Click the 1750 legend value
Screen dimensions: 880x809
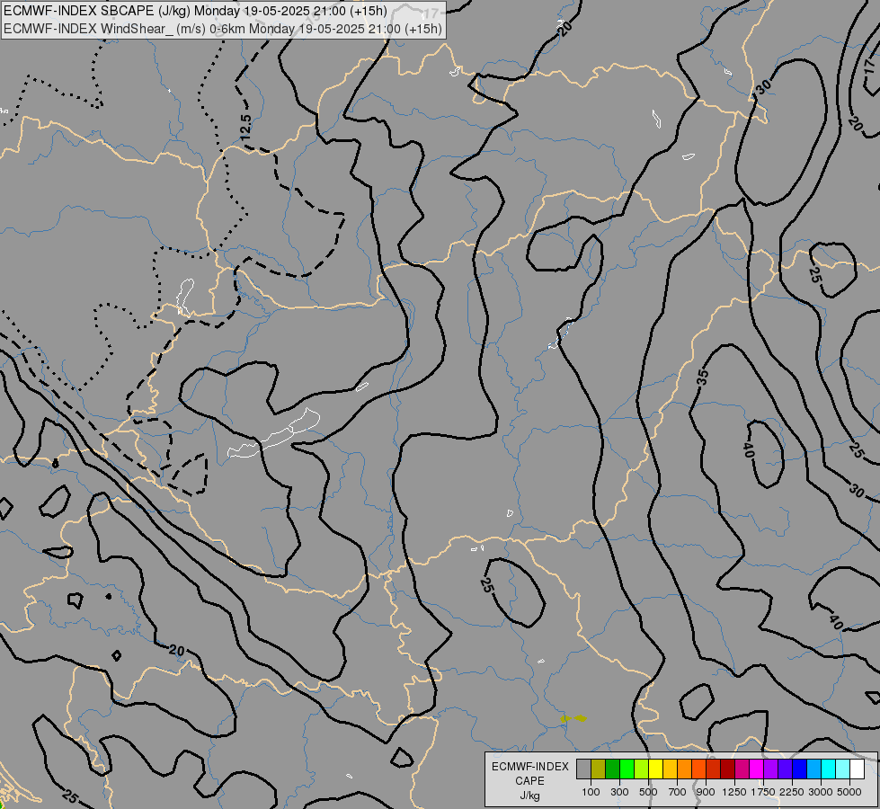tap(763, 792)
